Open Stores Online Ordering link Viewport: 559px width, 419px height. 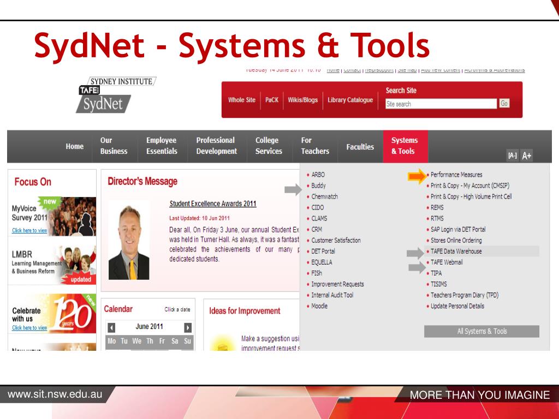tap(456, 241)
